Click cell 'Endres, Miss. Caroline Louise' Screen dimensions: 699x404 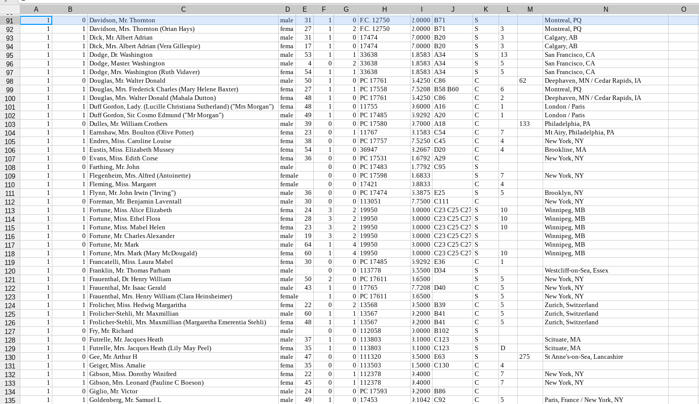click(x=183, y=141)
